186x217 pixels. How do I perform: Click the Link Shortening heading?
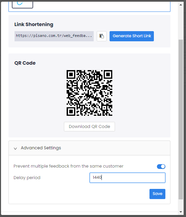pyautogui.click(x=34, y=24)
